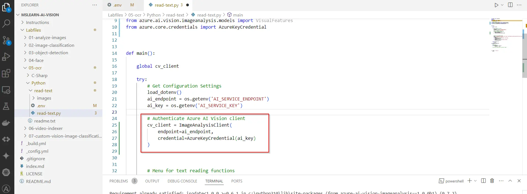Viewport: 527px width, 194px height.
Task: Open the Source Control view
Action: [x=6, y=40]
